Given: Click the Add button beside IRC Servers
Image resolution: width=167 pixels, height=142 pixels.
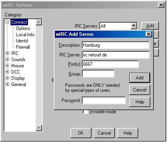Looking at the screenshot, I should [150, 26].
